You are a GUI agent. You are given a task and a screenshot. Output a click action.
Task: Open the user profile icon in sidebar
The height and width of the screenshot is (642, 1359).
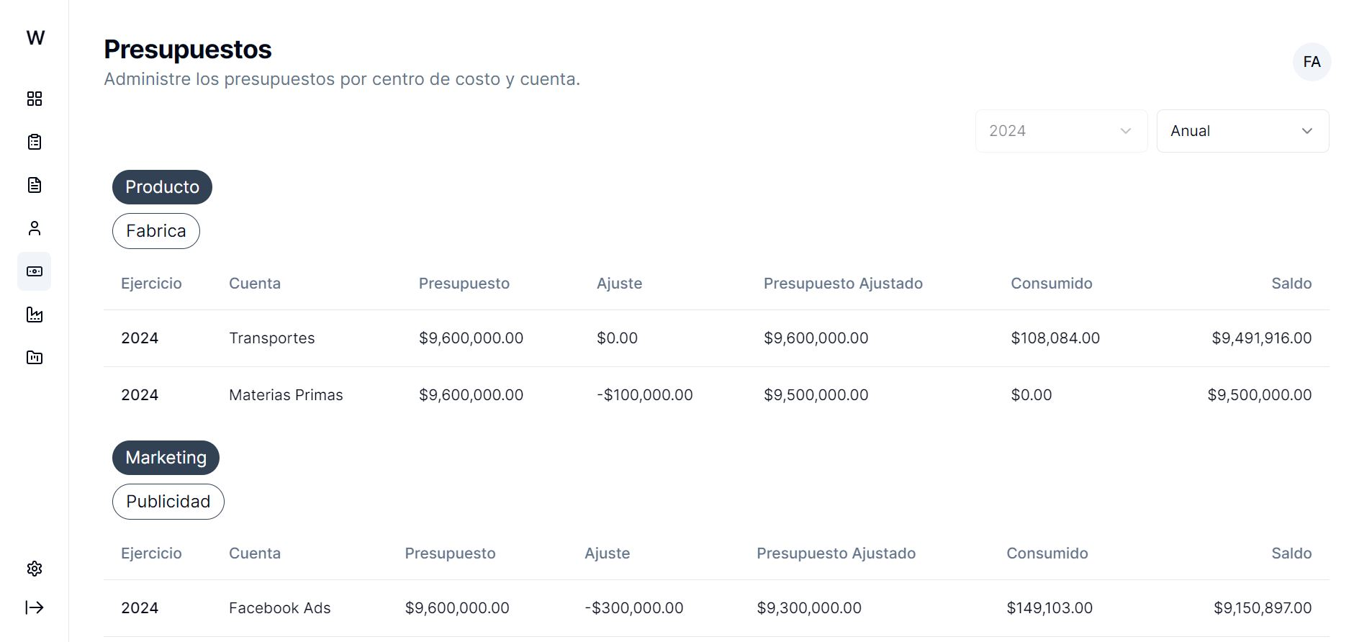pyautogui.click(x=35, y=228)
